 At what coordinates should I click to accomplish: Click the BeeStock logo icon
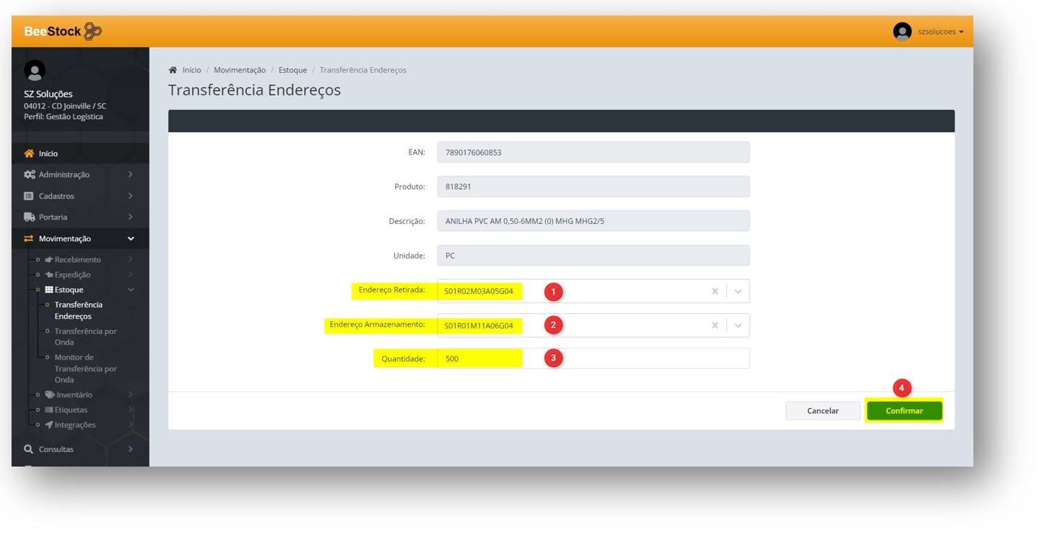tap(93, 32)
